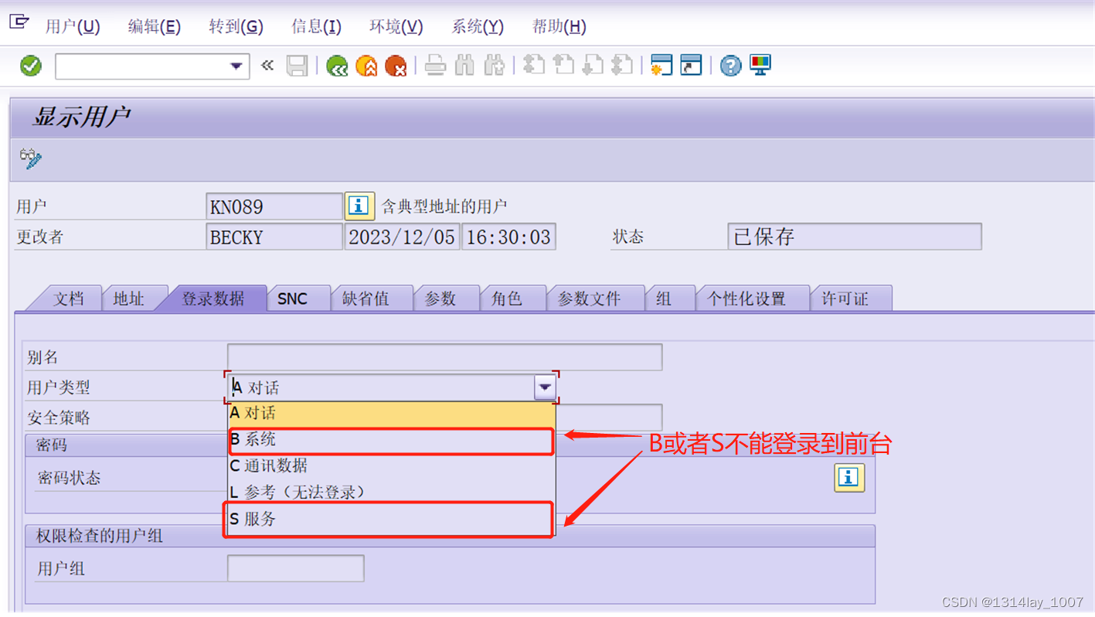
Task: Click the Find Next binoculars icon
Action: [494, 66]
